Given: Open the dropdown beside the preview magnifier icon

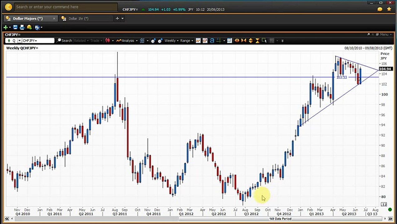Looking at the screenshot, I should click(x=42, y=27).
